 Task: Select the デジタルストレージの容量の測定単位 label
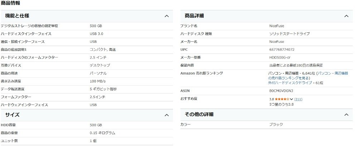[29, 26]
